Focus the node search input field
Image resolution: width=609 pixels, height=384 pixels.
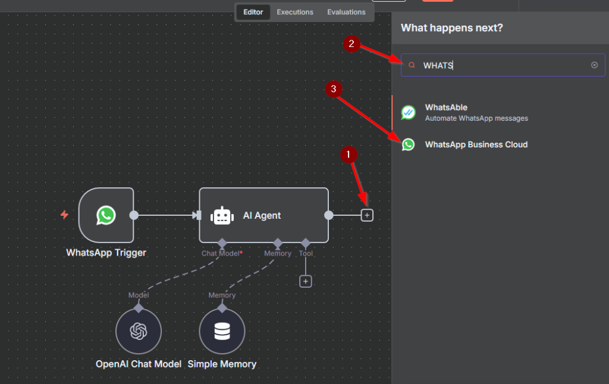click(503, 65)
